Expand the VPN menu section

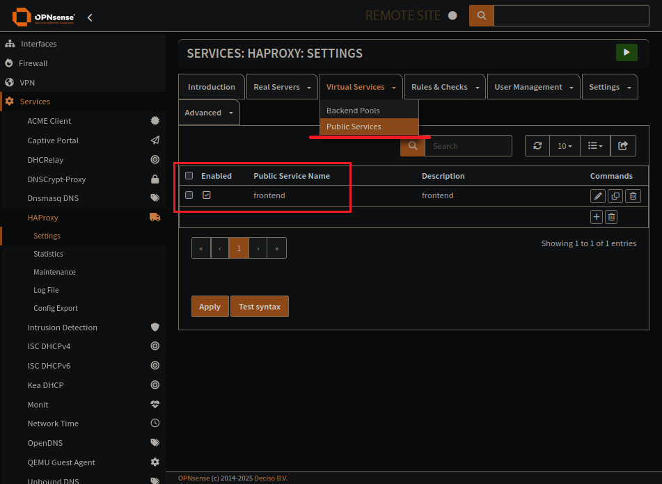coord(27,83)
